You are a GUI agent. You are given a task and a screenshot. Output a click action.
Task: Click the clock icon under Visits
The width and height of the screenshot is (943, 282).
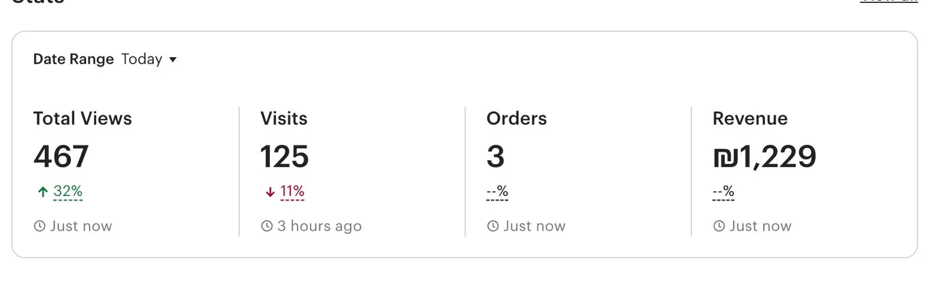coord(267,226)
